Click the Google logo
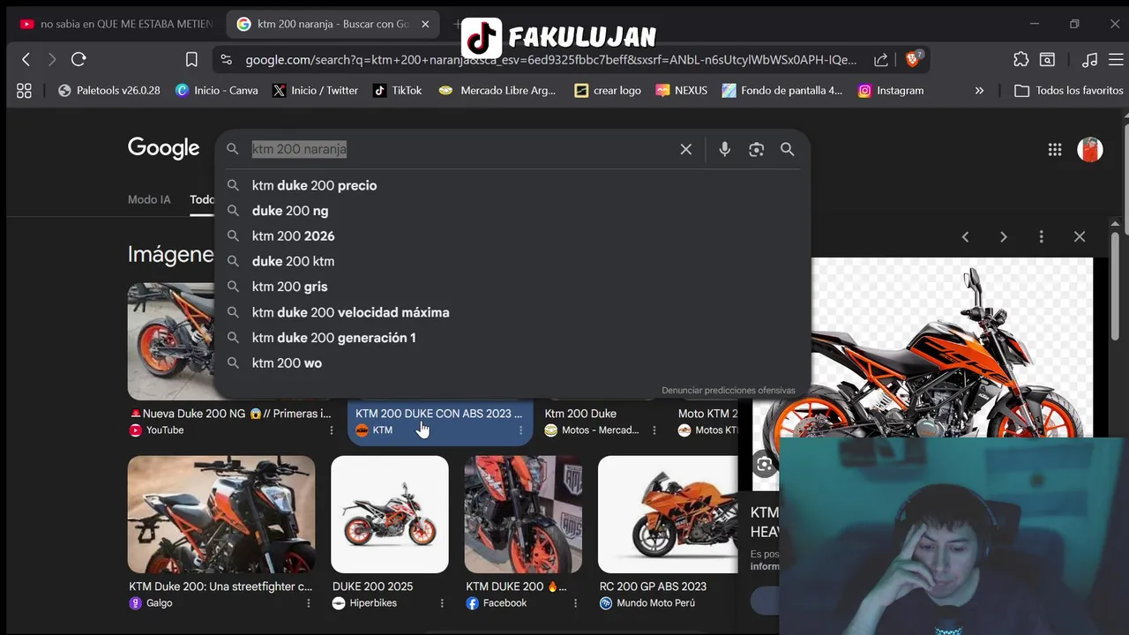The image size is (1129, 635). click(x=163, y=148)
